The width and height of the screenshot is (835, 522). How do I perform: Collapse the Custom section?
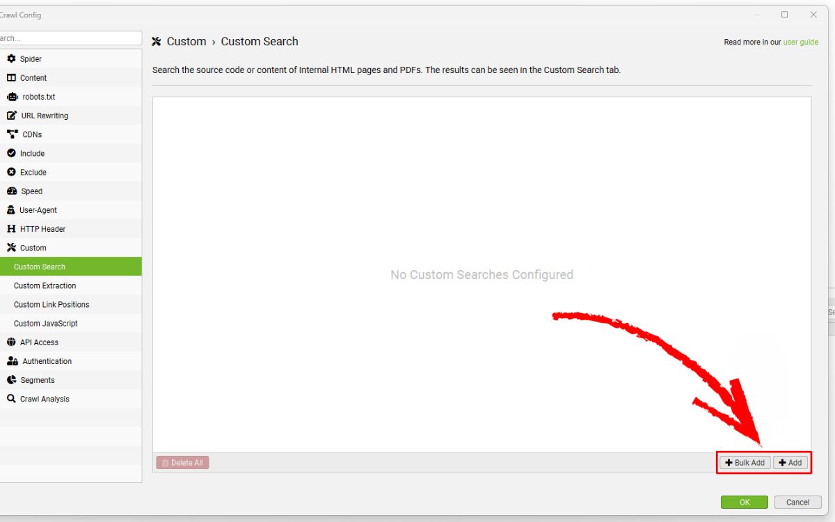coord(33,248)
